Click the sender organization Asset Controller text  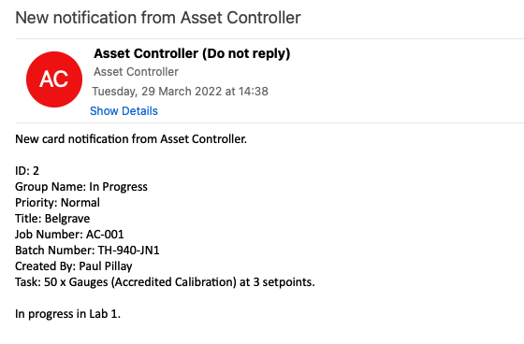[x=136, y=71]
